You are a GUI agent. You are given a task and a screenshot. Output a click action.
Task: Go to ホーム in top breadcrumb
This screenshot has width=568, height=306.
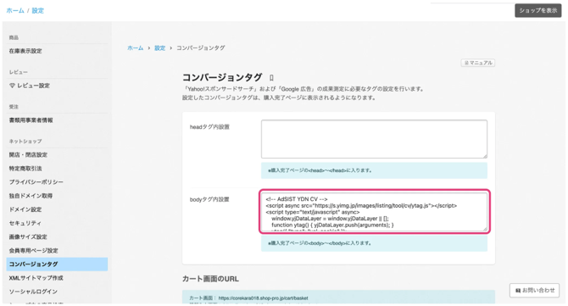pos(15,10)
